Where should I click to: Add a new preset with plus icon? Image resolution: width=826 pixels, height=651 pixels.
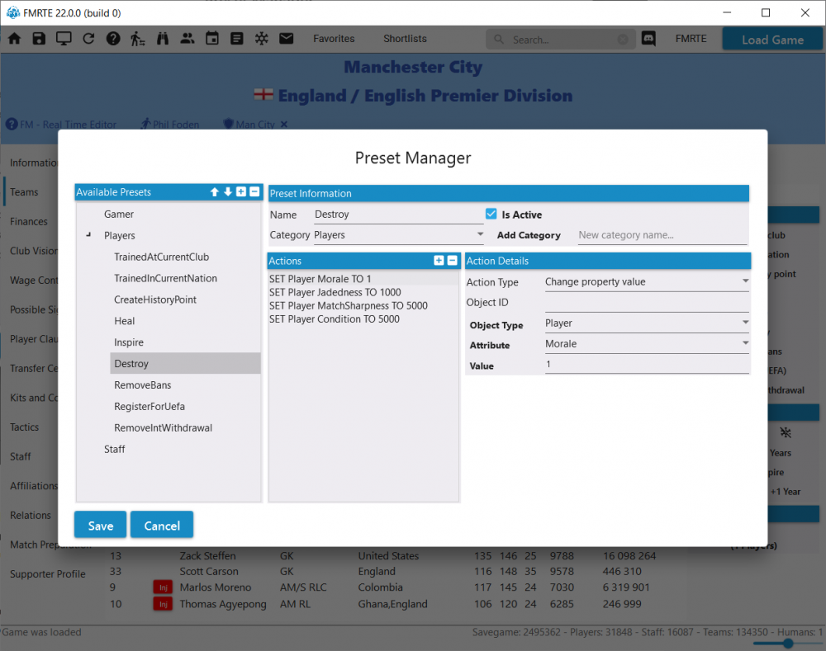pos(241,192)
